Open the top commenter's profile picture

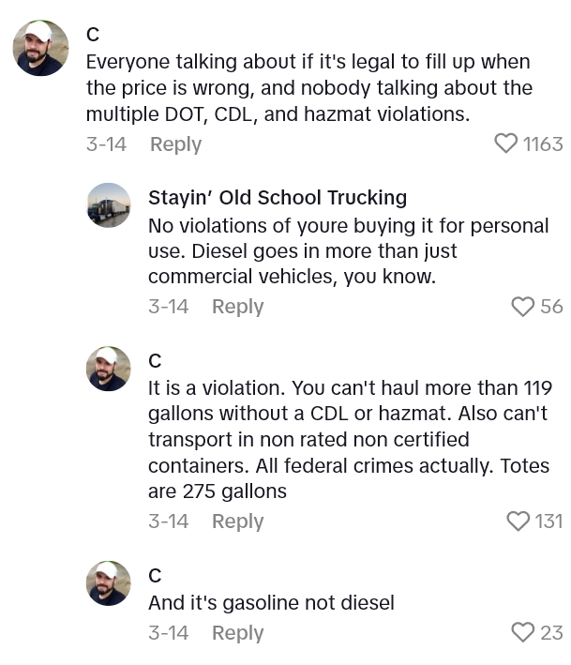click(40, 48)
